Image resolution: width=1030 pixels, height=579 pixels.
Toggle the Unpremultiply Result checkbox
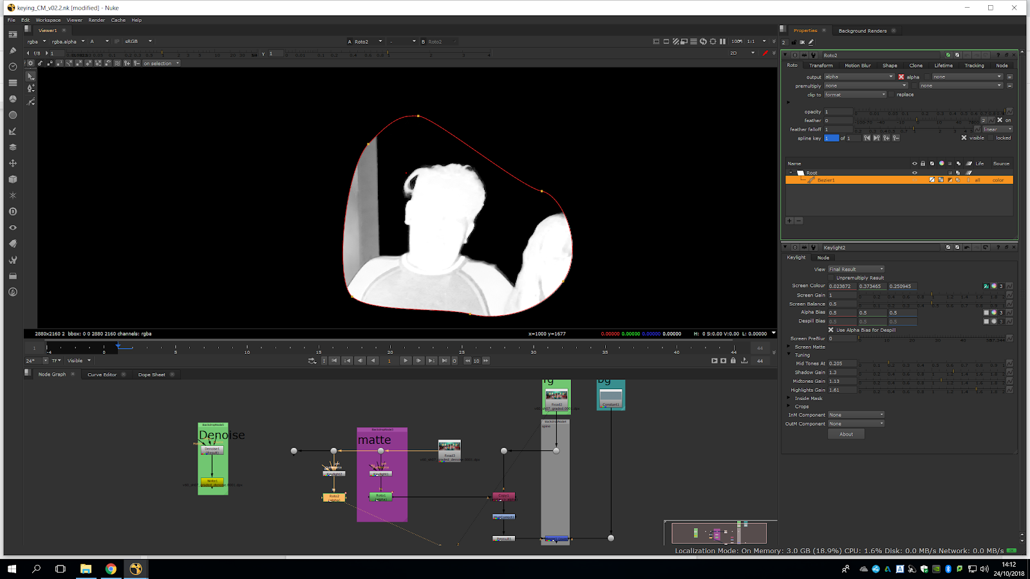tap(831, 278)
